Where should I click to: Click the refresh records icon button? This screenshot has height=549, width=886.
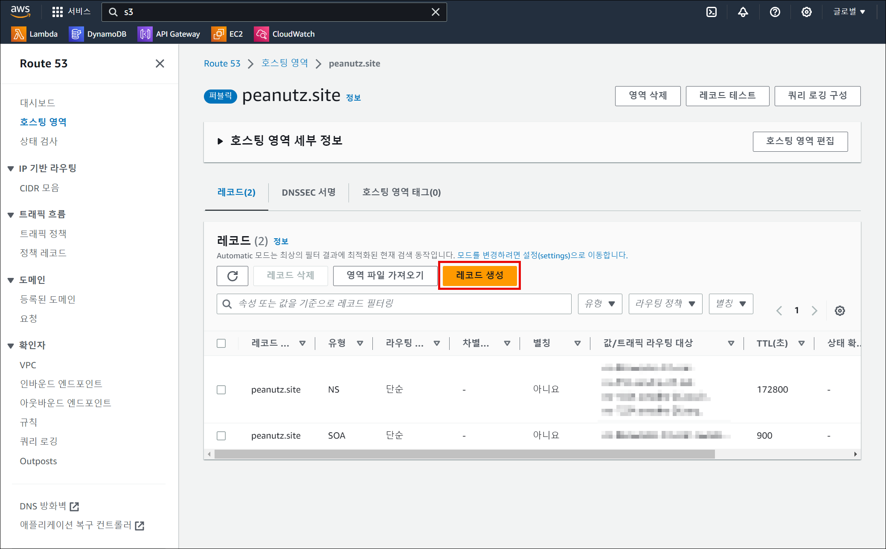232,276
